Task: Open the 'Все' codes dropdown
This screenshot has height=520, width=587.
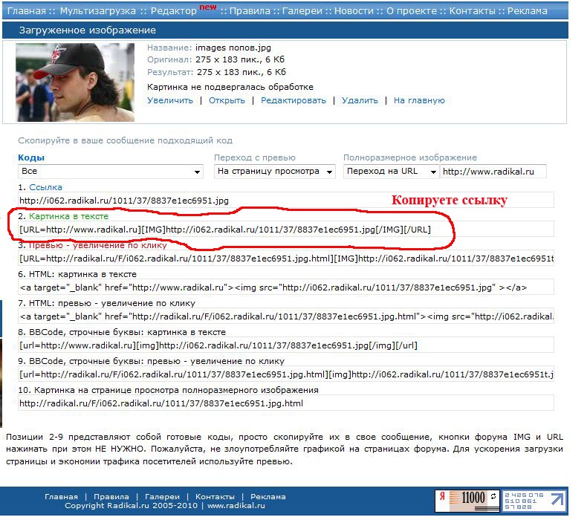Action: tap(111, 172)
